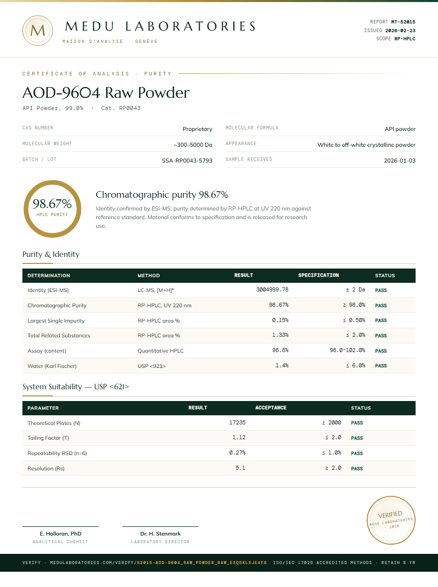Screen dimensions: 438x587
Task: Click the heading Chromatographic purity 98.67%
Action: (162, 195)
